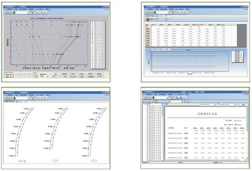Click the help question-mark icon in curve-chart window
Screen dimensions: 252x171
[30, 13]
